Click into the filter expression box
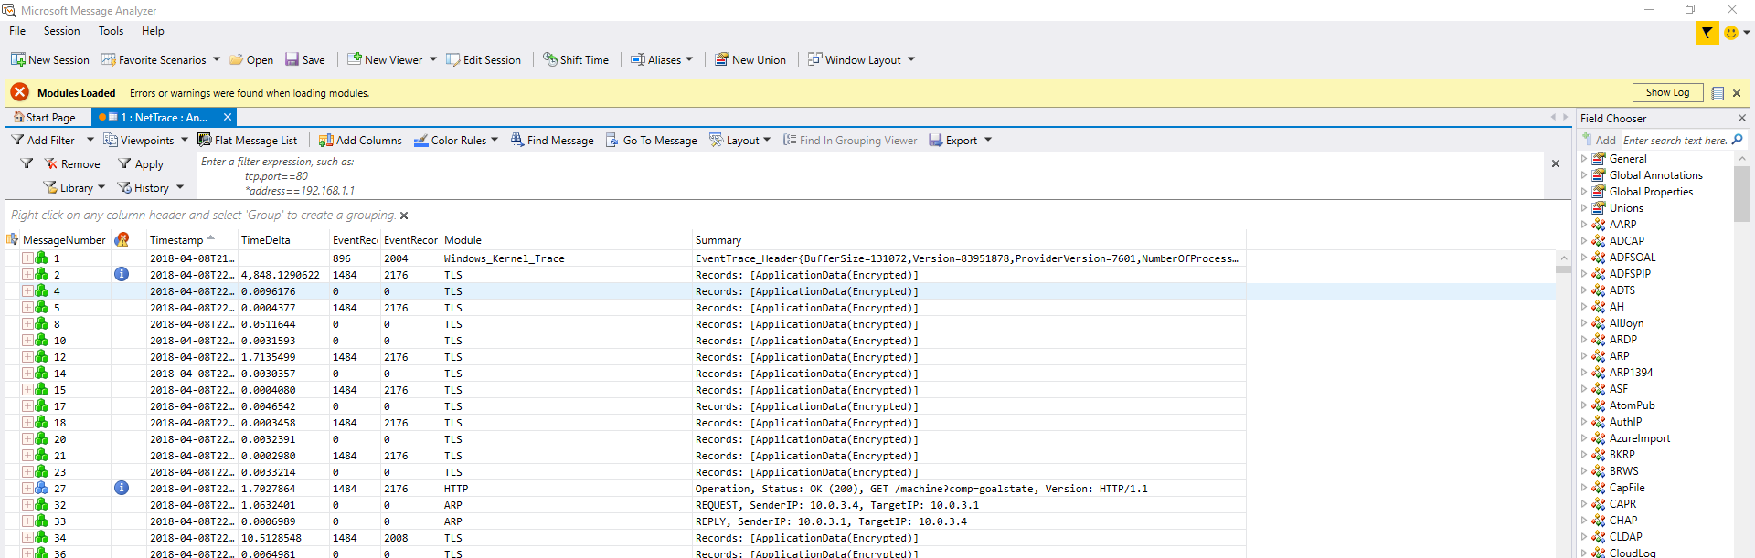The image size is (1755, 558). coord(870,175)
